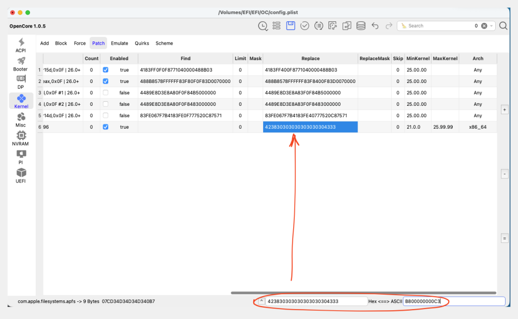Viewport: 518px width, 319px height.
Task: Switch to the Add tab
Action: [x=44, y=44]
